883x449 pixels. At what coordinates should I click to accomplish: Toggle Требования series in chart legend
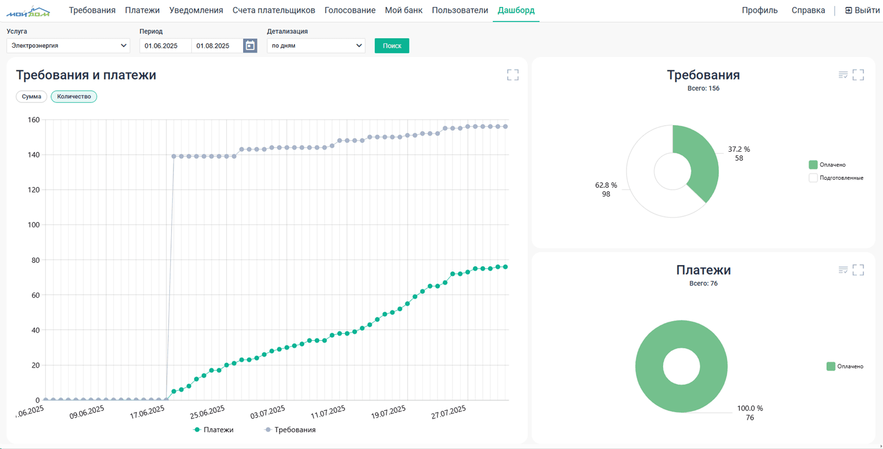[x=290, y=430]
